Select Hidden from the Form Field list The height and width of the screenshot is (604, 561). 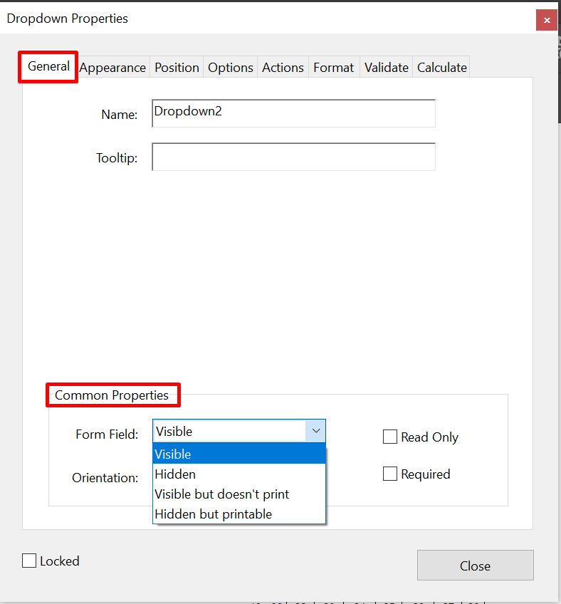(175, 474)
